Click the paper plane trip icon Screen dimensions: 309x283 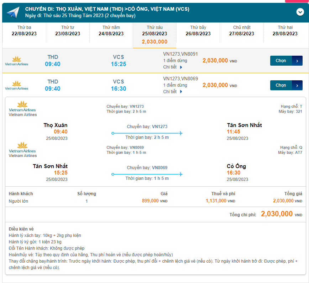[13, 12]
